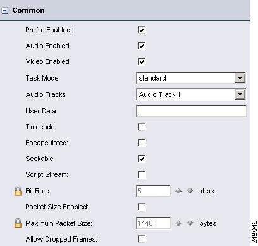Decrease Bit Rate with down arrow
Screen dimensions: 258x246
[190, 191]
